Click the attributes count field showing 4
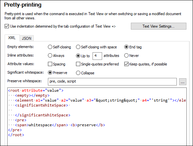Image resolution: width=193 pixels, height=146 pixels. 97,56
